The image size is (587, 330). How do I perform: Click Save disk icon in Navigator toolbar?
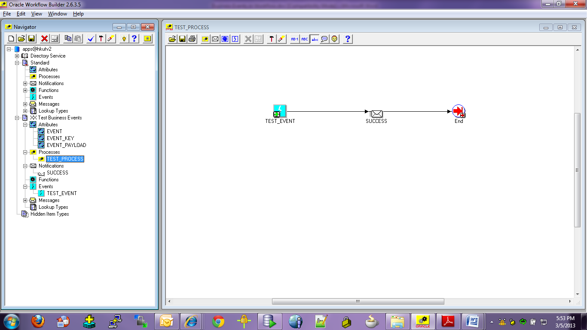31,39
